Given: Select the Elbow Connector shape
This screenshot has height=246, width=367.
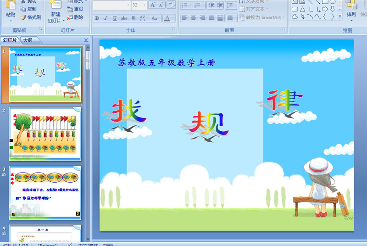Looking at the screenshot, I should [x=310, y=9].
